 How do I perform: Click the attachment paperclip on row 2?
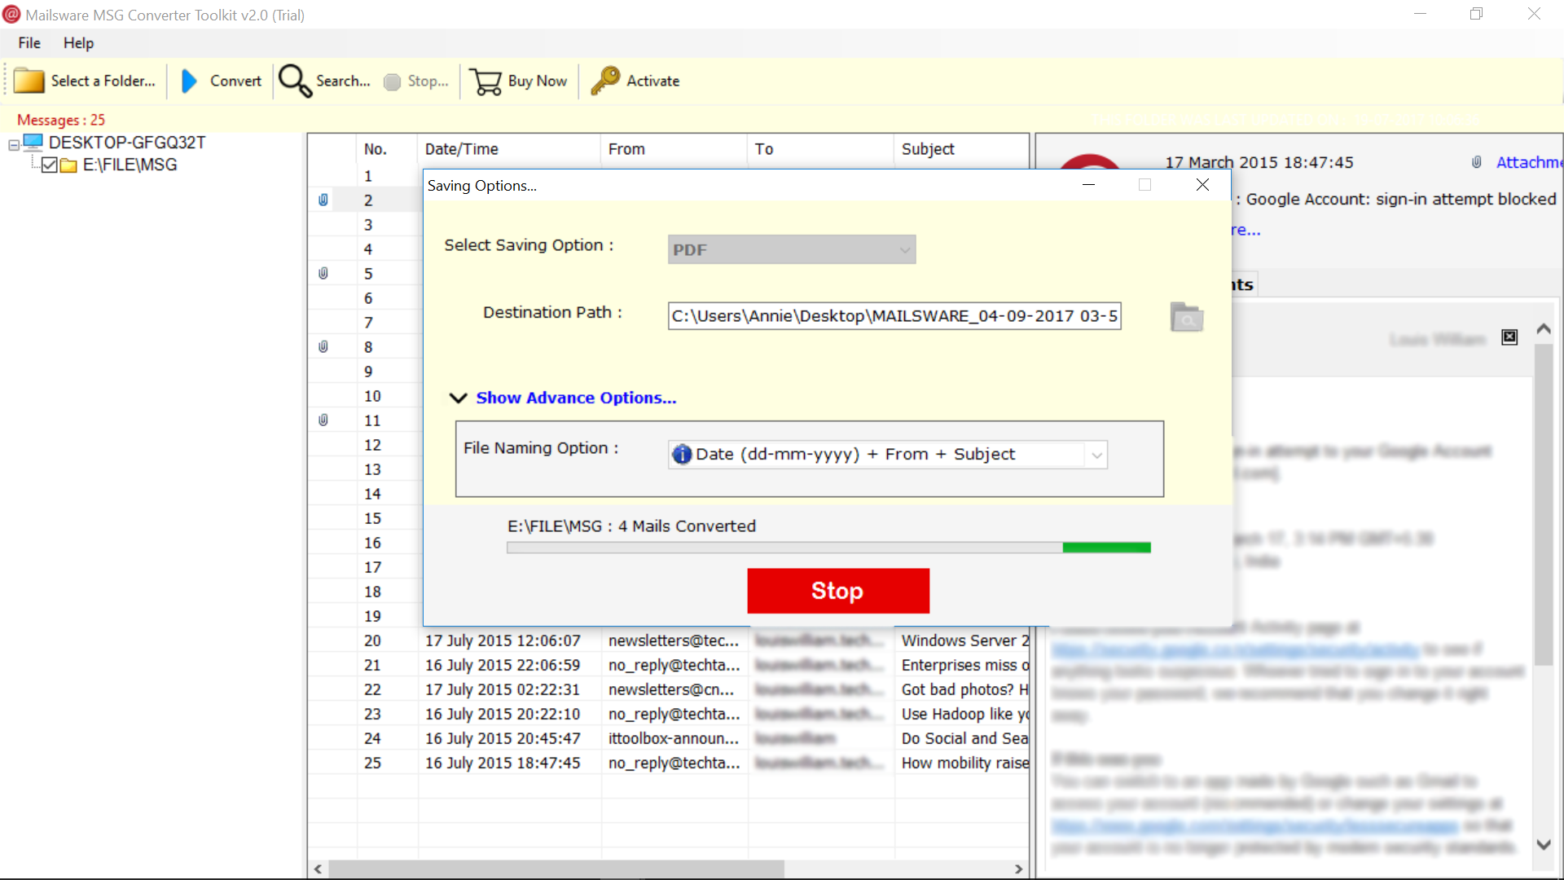(323, 200)
